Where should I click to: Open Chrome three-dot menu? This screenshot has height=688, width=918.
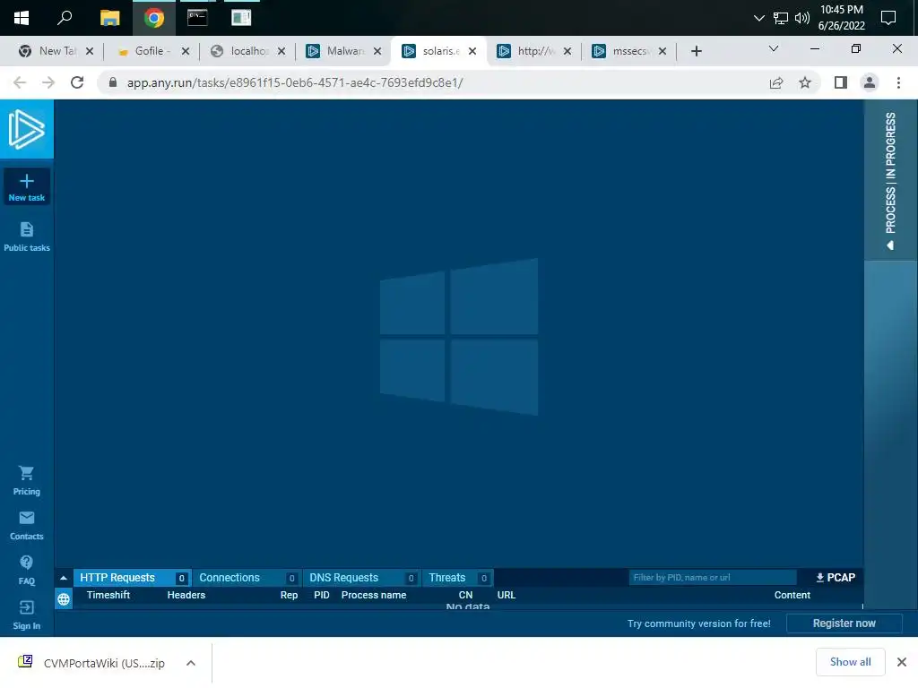coord(898,82)
